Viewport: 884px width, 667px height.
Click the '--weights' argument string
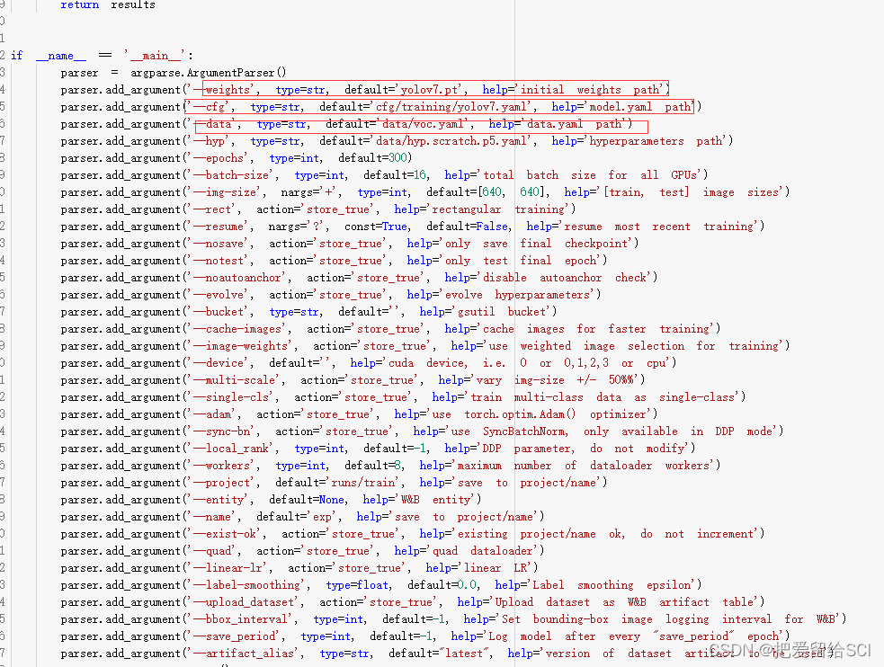coord(221,90)
